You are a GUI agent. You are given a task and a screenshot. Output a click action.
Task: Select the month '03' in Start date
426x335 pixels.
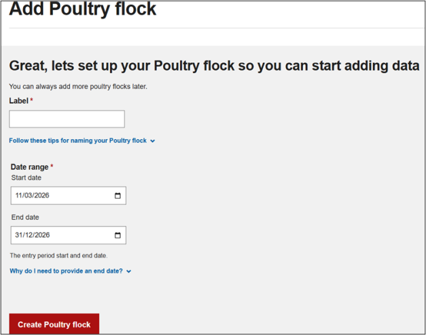click(x=28, y=195)
